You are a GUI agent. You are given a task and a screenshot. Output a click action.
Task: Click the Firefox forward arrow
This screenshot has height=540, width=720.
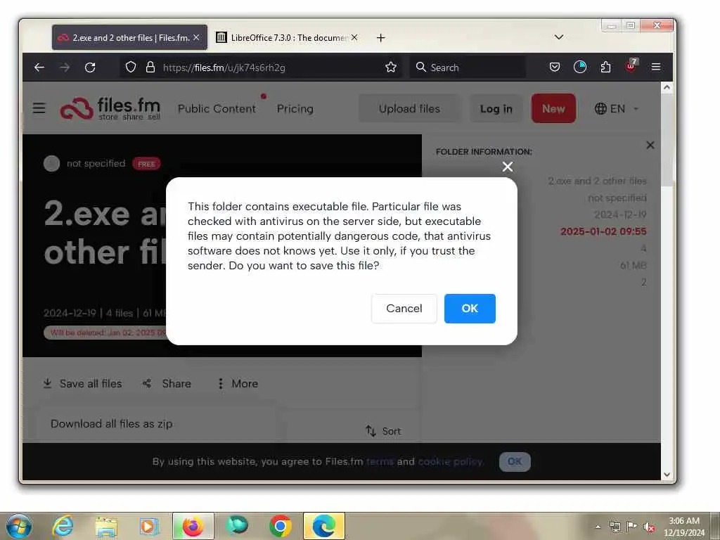65,67
